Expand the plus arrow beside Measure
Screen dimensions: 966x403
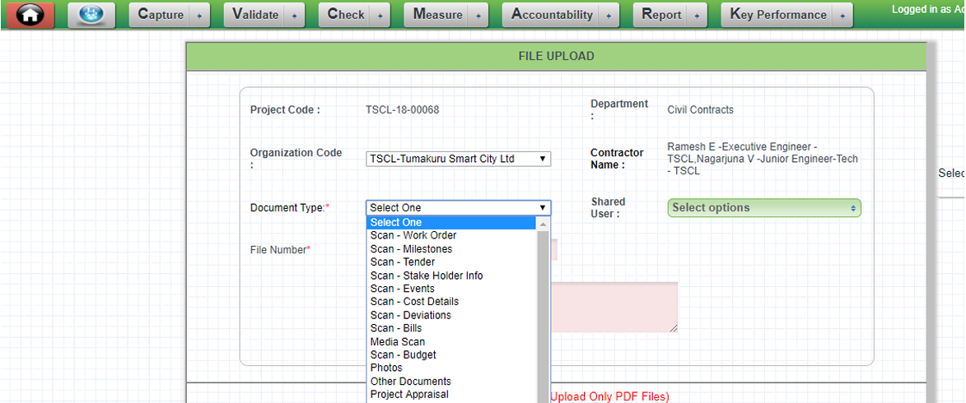pyautogui.click(x=478, y=16)
